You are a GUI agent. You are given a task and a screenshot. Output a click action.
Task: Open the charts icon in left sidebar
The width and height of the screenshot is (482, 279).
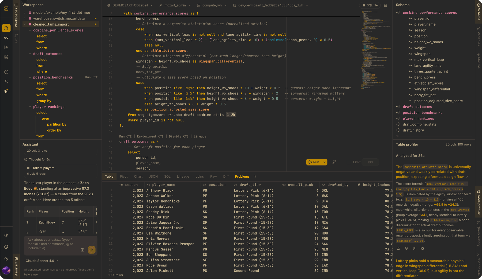tap(6, 47)
